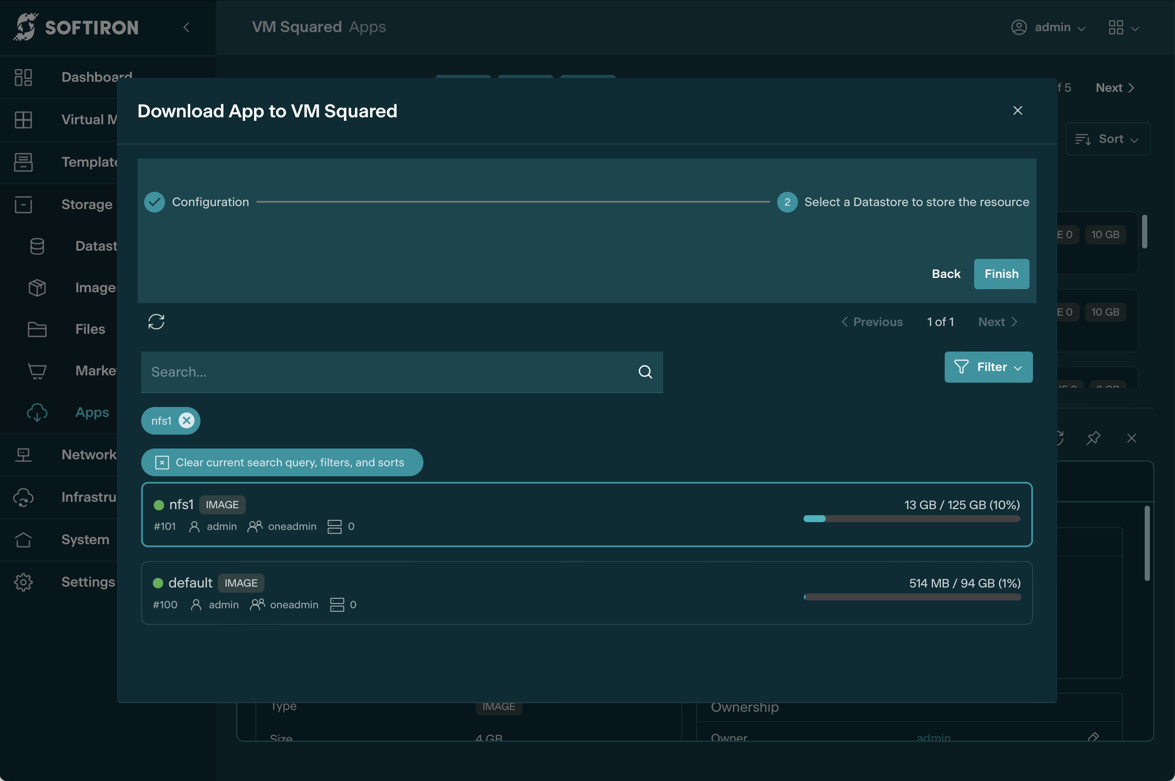1175x781 pixels.
Task: Open the Dashboard sidebar icon
Action: pyautogui.click(x=23, y=77)
